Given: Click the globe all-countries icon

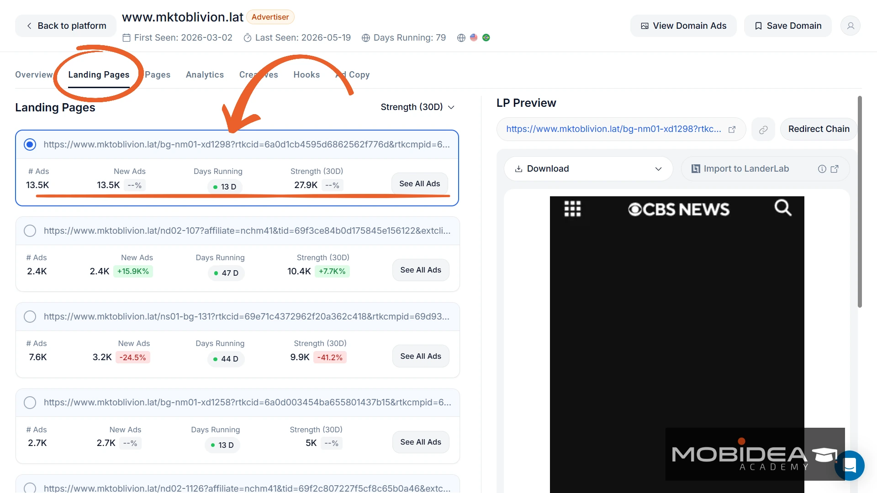Looking at the screenshot, I should tap(461, 38).
